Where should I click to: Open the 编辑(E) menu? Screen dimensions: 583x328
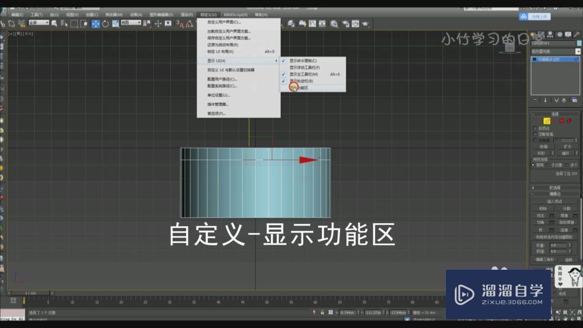pos(17,15)
